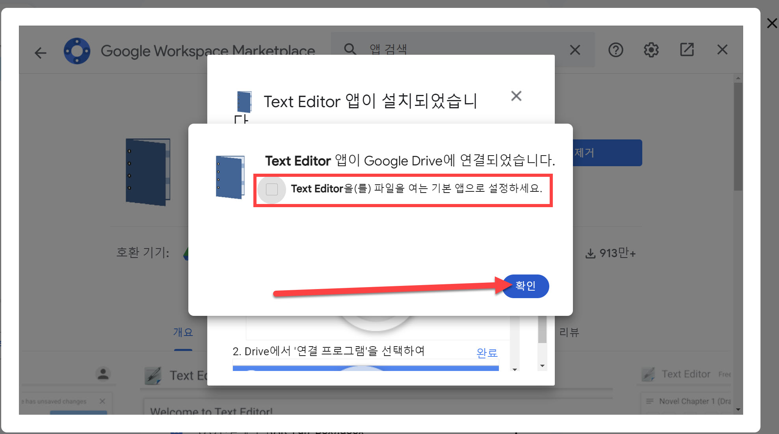The width and height of the screenshot is (779, 434).
Task: Close the Marketplace panel with X
Action: pyautogui.click(x=722, y=50)
